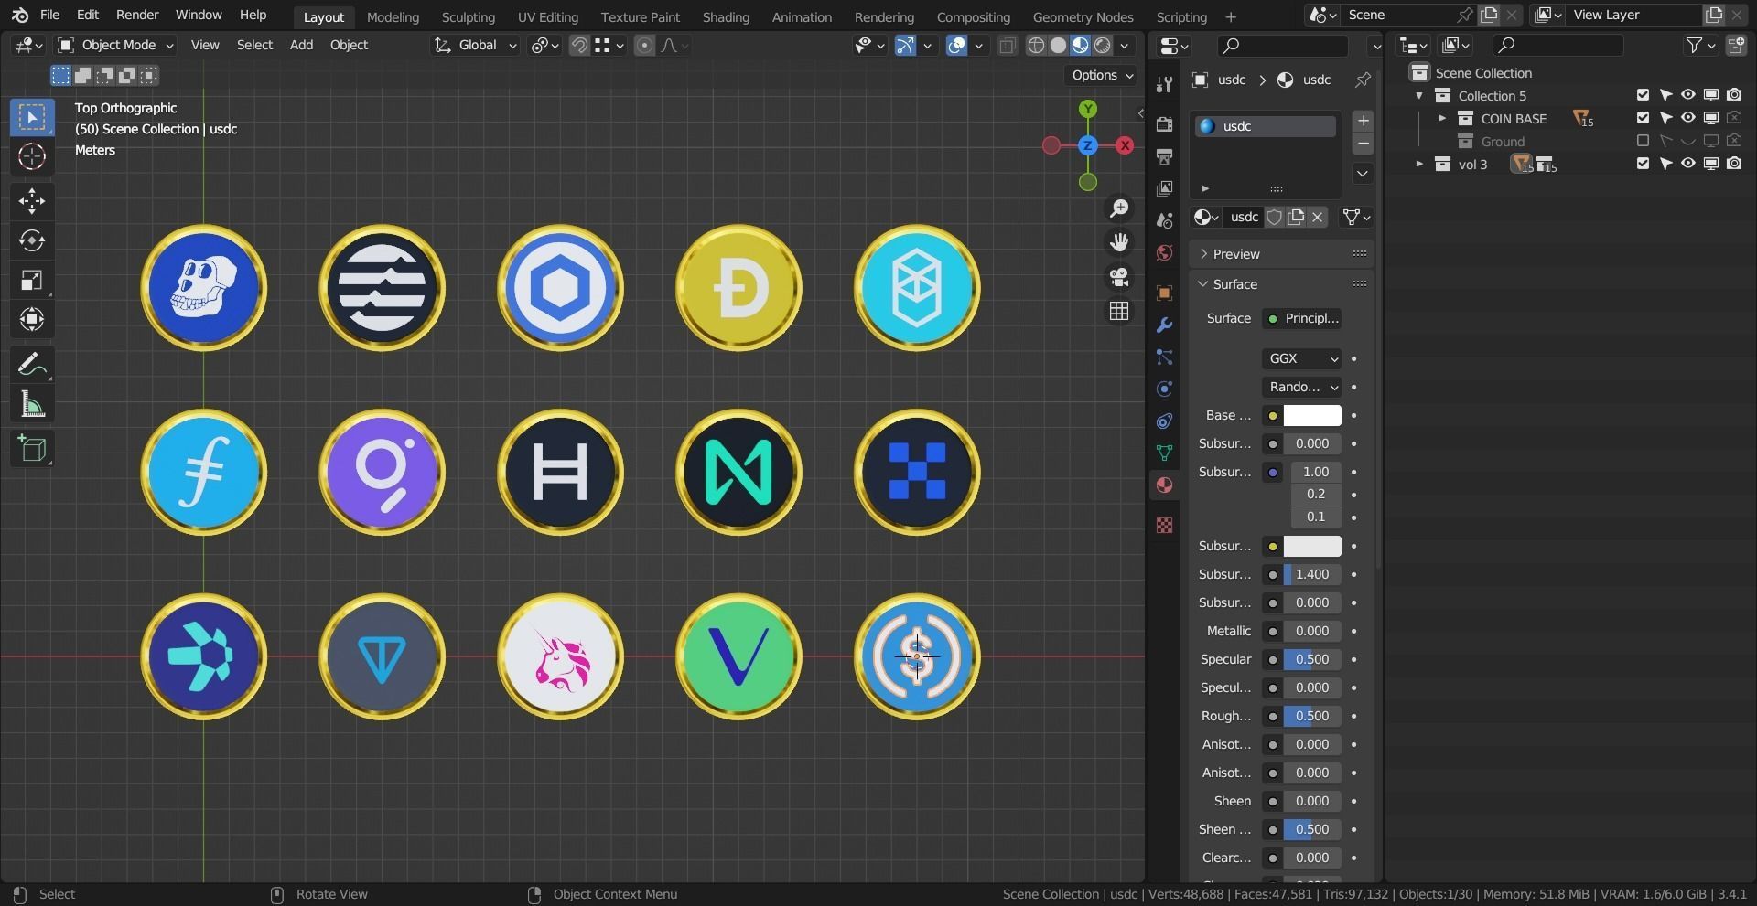Disable Collection 5 in renders camera icon
The height and width of the screenshot is (906, 1757).
(x=1734, y=95)
